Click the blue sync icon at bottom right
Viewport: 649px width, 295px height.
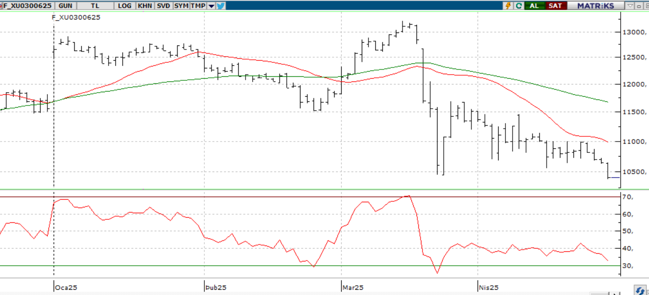pos(640,290)
